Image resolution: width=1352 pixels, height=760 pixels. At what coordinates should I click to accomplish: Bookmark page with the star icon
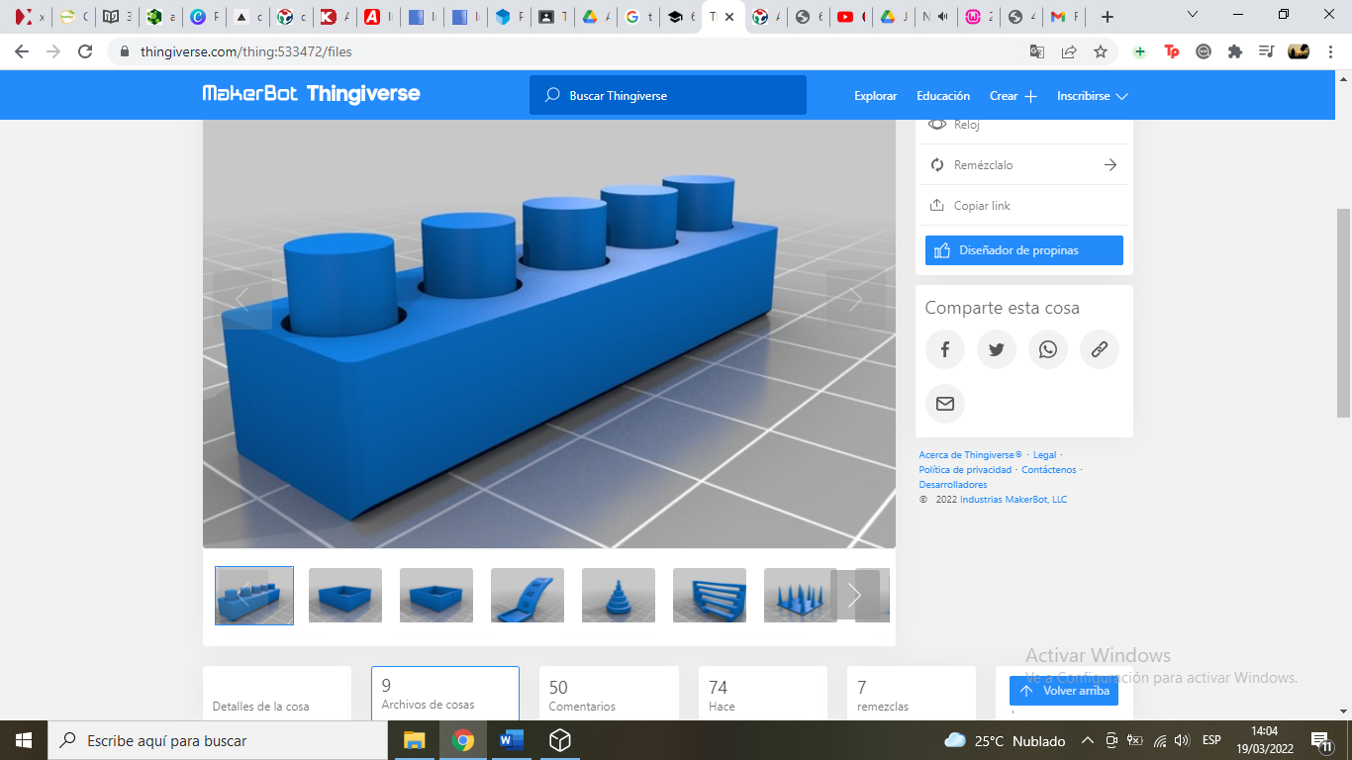pos(1100,51)
